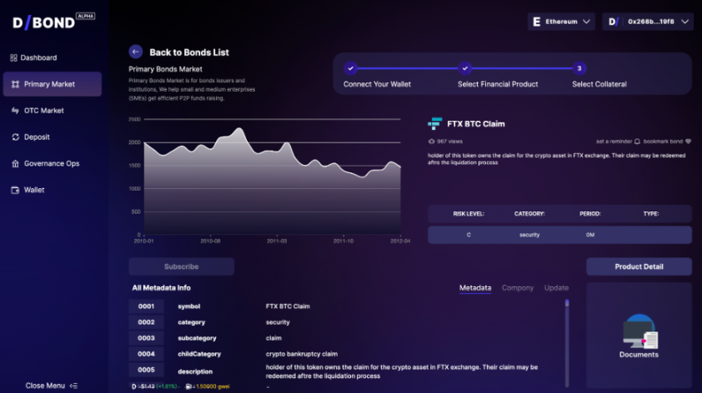Click the D token price ticker

(x=154, y=386)
